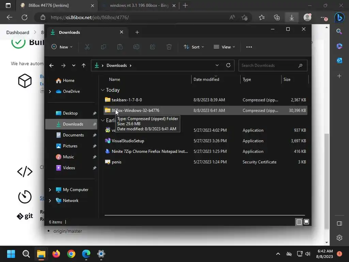This screenshot has height=262, width=349.
Task: Open the View dropdown
Action: [x=224, y=47]
